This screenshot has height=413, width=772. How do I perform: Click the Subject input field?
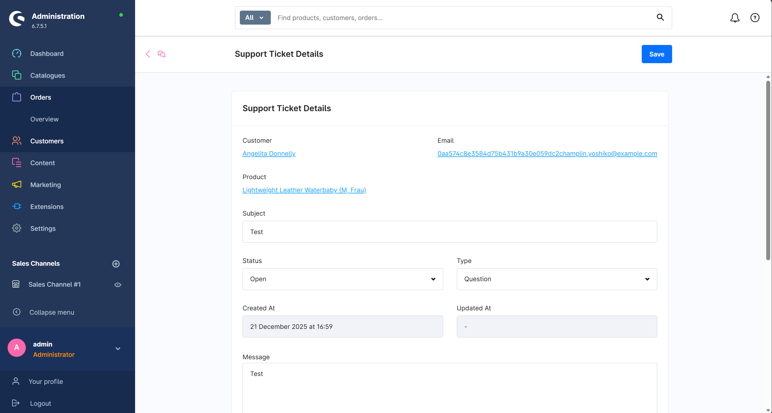450,232
